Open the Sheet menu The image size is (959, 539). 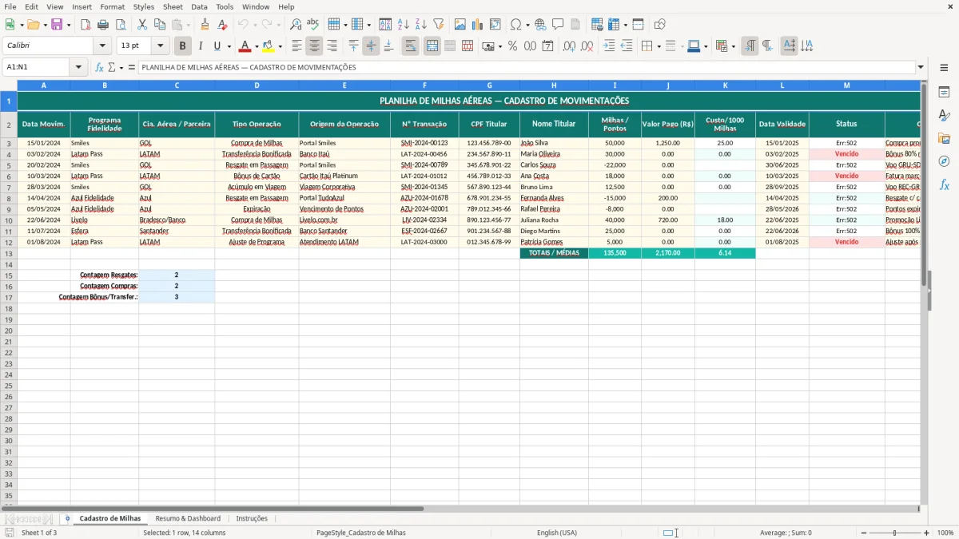click(173, 6)
